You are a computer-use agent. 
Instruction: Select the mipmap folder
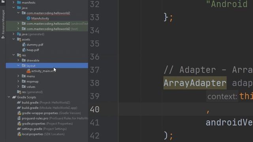pos(32,82)
